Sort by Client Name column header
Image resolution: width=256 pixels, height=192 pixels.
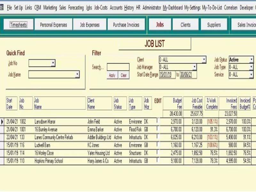point(100,103)
